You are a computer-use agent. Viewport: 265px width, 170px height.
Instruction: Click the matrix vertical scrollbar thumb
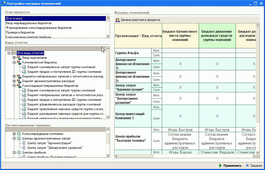258,75
